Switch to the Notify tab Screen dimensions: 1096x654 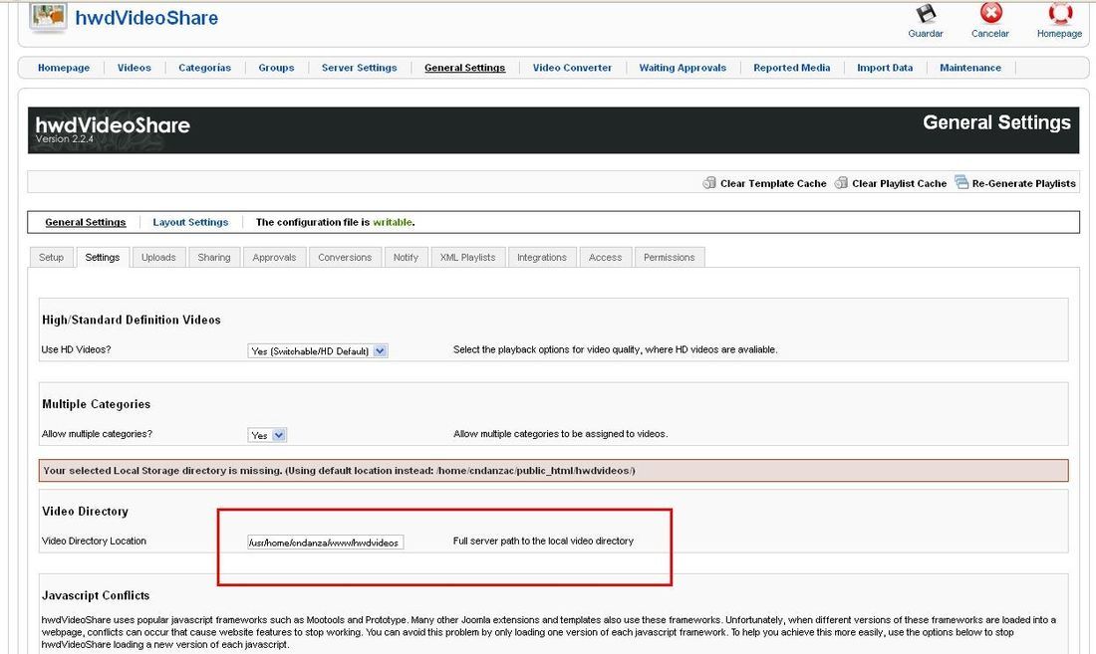(x=406, y=257)
